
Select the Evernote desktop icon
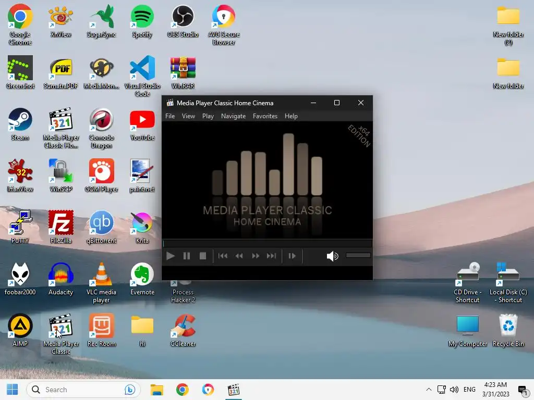tap(142, 279)
